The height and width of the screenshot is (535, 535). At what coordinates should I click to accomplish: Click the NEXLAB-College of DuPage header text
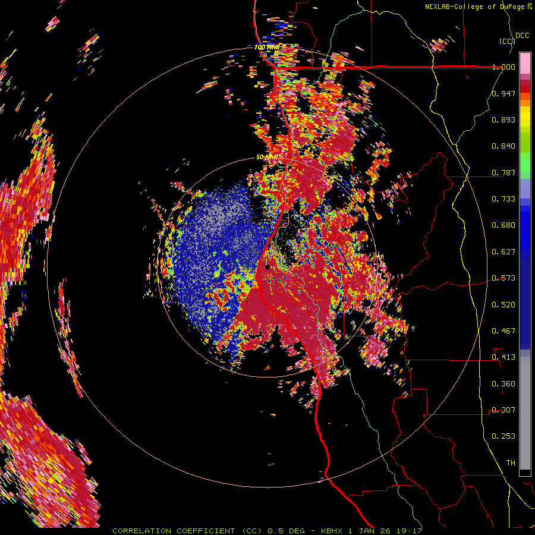coord(476,7)
